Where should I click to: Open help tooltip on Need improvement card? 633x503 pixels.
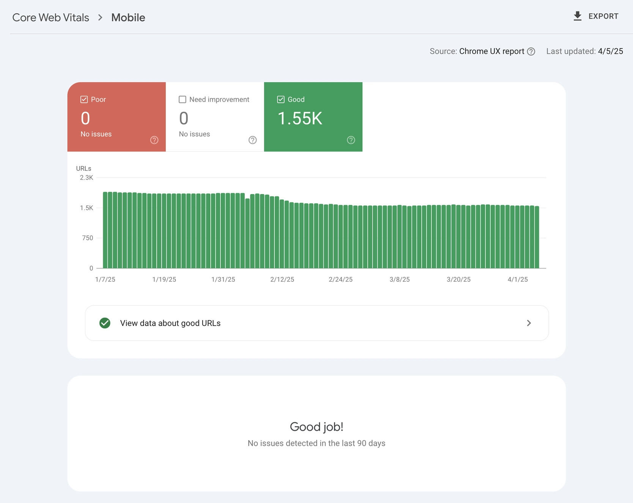[253, 140]
